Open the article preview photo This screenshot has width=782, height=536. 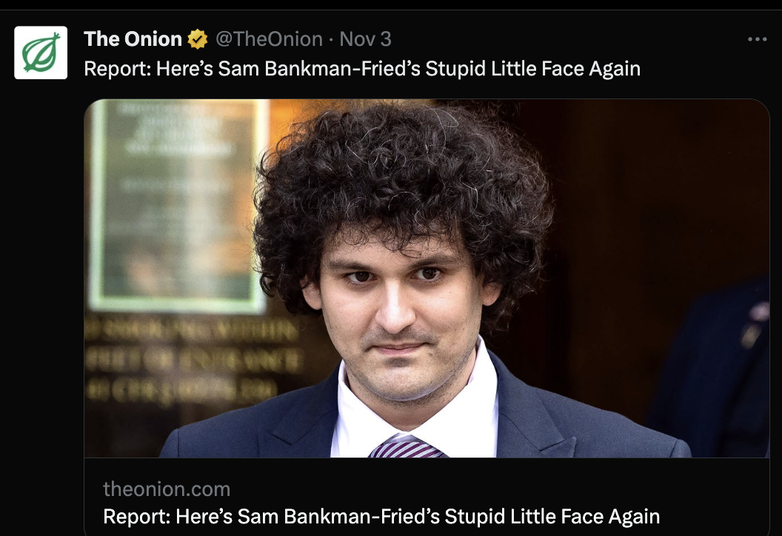coord(427,278)
